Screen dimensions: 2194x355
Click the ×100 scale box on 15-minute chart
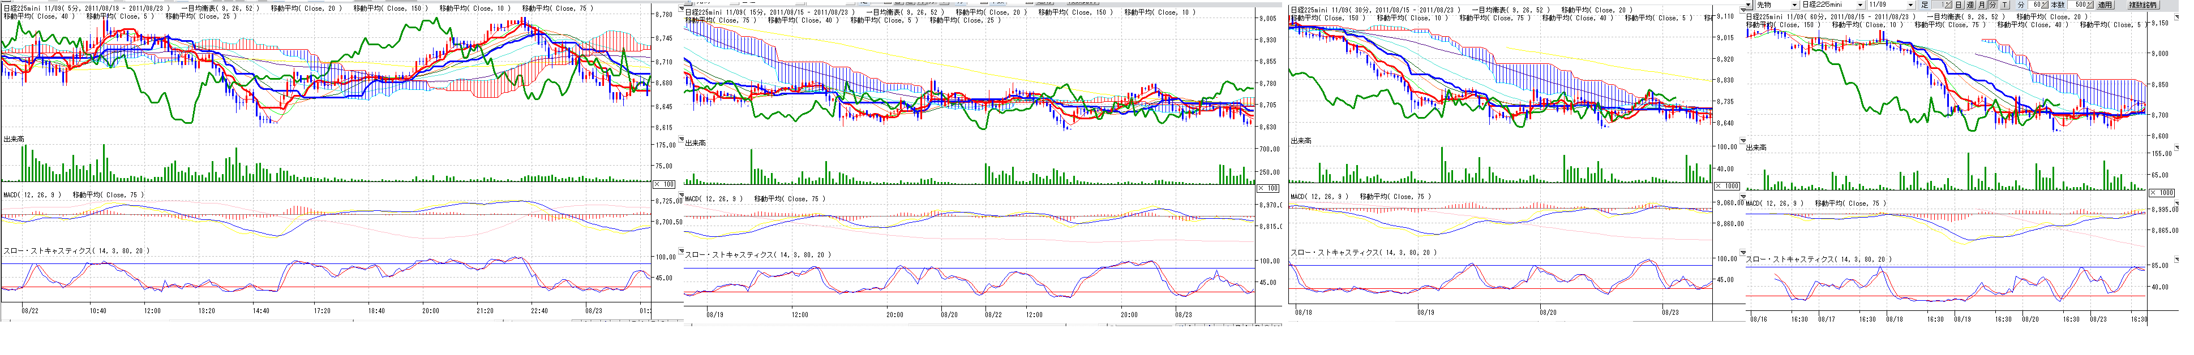click(1267, 188)
